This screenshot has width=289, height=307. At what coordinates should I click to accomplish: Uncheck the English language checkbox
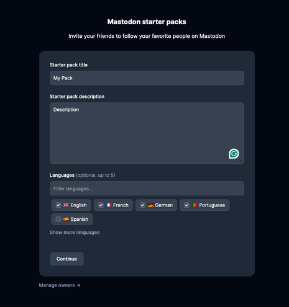(58, 205)
